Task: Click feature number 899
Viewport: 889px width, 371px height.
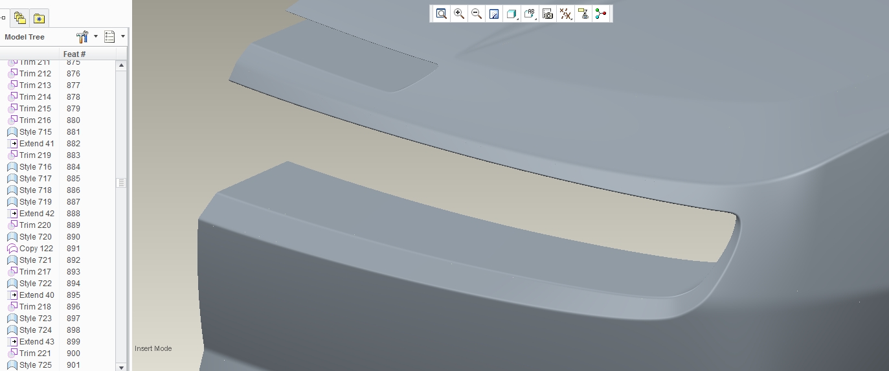Action: pyautogui.click(x=73, y=342)
